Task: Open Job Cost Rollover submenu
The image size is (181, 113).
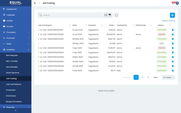Action: (14, 84)
